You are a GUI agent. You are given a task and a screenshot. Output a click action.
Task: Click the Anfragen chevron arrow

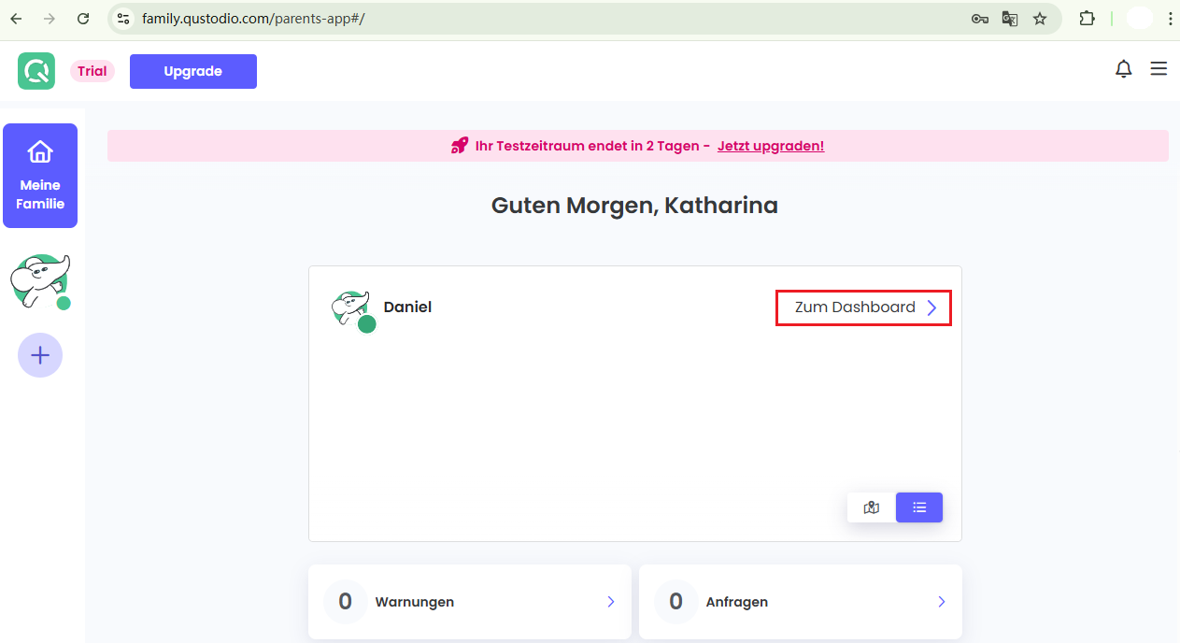941,602
